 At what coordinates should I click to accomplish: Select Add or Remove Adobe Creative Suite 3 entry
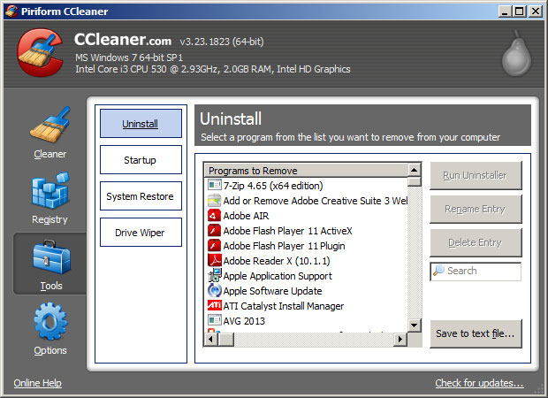coord(306,201)
